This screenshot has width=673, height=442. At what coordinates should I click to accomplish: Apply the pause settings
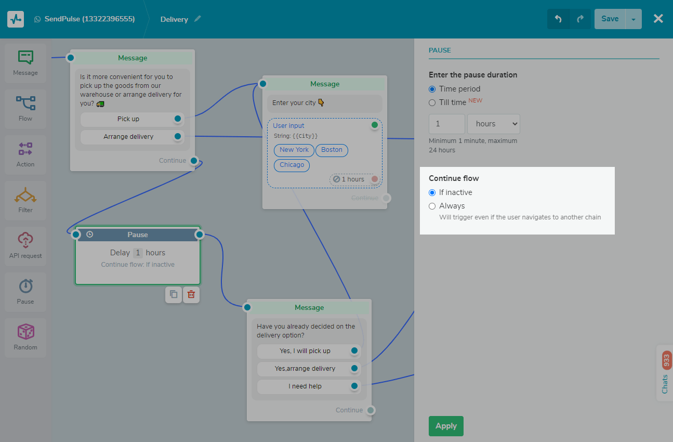point(445,426)
